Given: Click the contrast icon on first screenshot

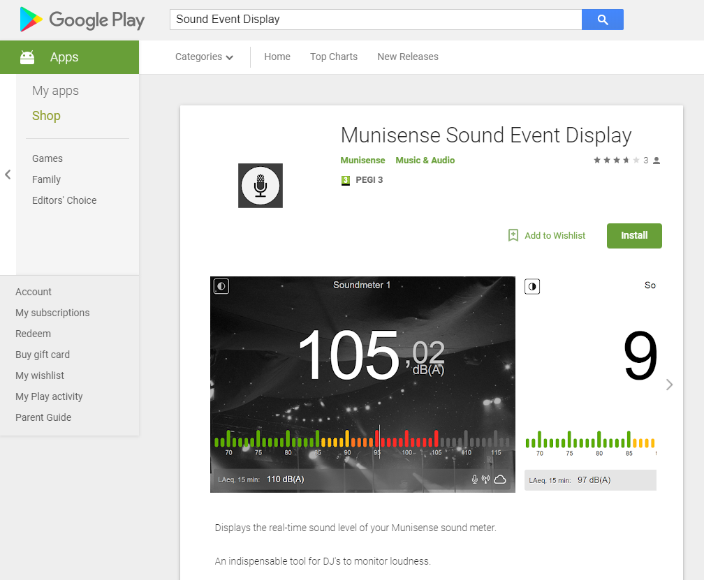Looking at the screenshot, I should 221,286.
